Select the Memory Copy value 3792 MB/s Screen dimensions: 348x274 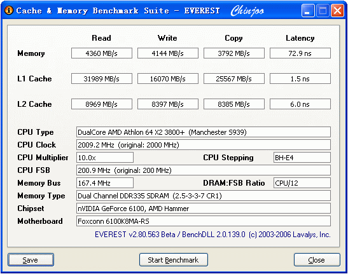(x=234, y=53)
